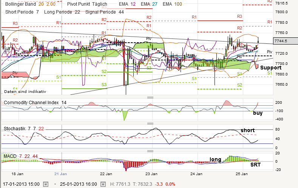This screenshot has height=188, width=298.
Task: Grab the divider handle above the Commodity Channel Index panel
Action: (x=150, y=97)
